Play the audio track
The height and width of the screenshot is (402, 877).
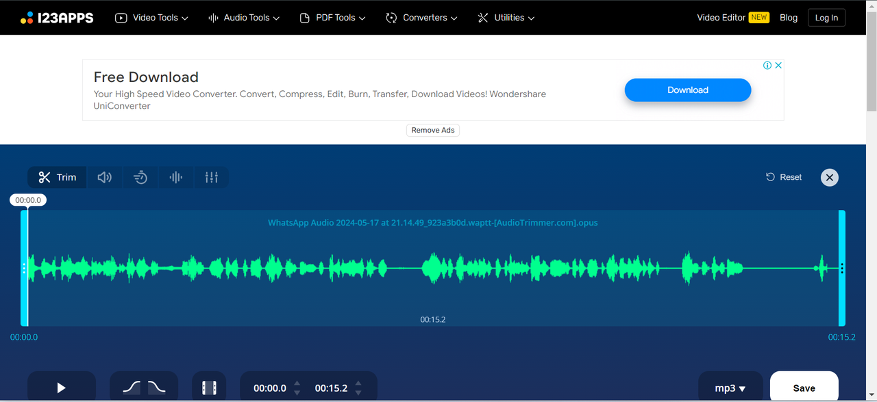tap(62, 388)
